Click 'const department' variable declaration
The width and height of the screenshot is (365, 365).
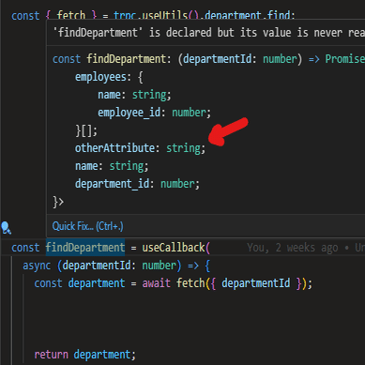[80, 283]
